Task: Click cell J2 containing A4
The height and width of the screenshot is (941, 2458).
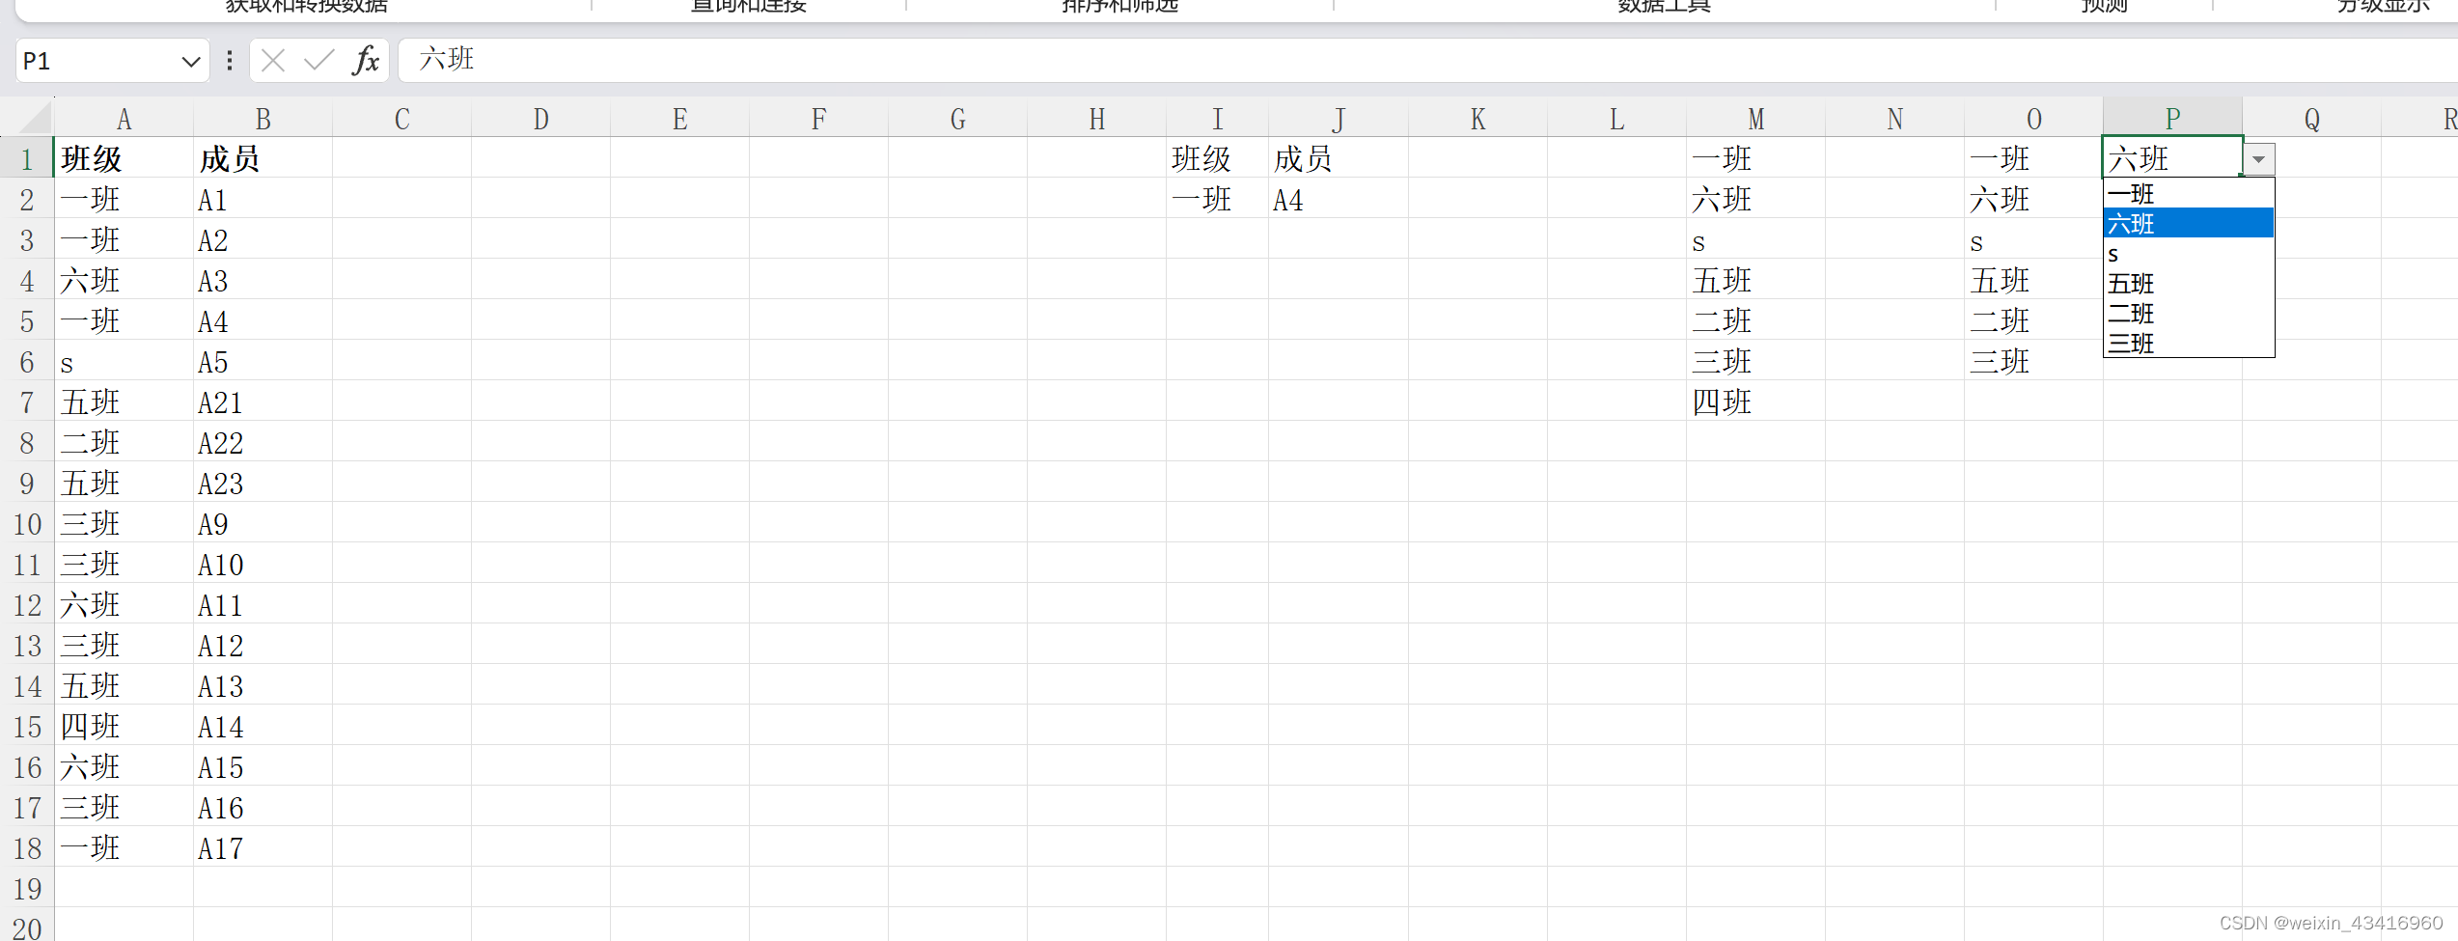Action: point(1338,200)
